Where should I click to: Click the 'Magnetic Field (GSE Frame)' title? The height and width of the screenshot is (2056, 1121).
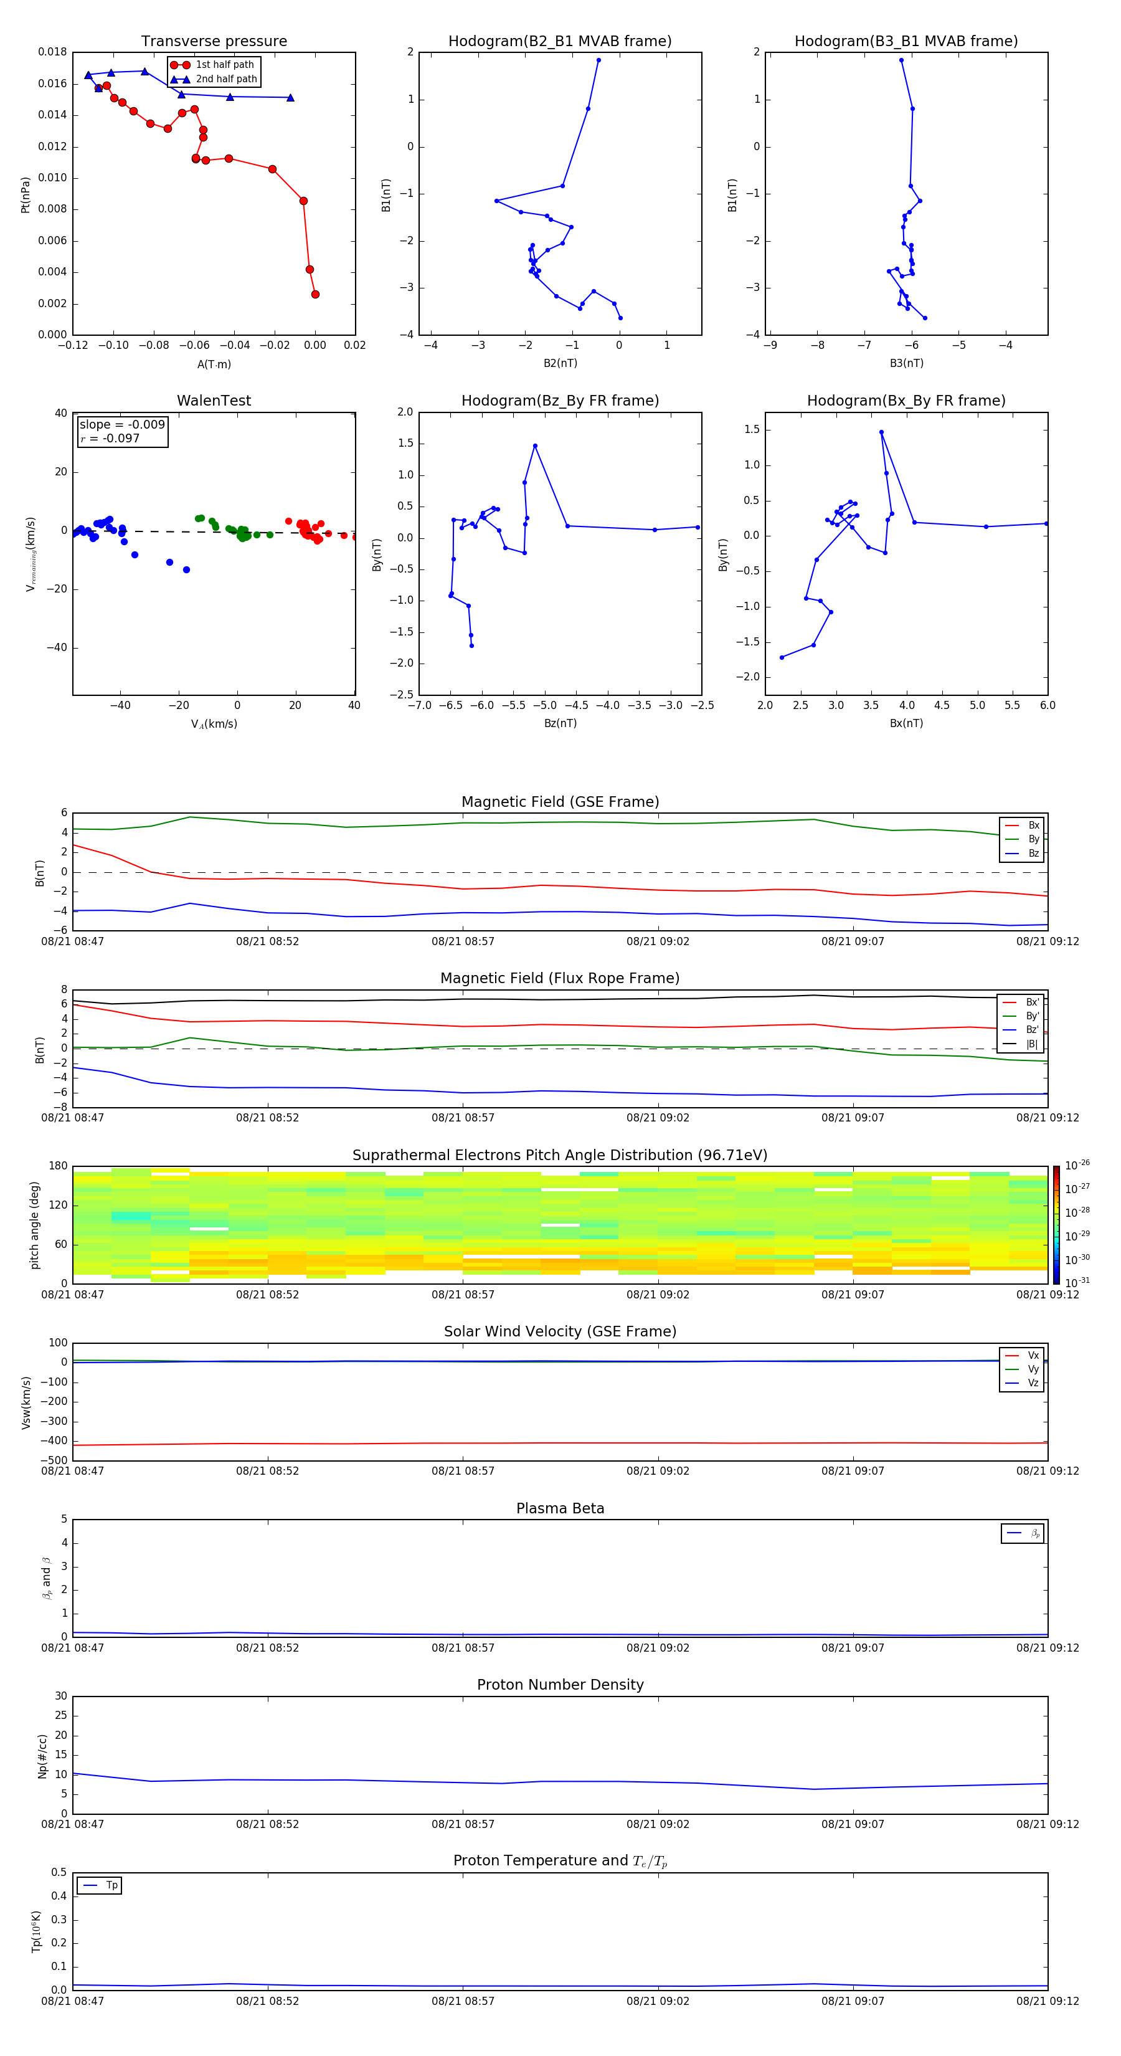click(560, 802)
